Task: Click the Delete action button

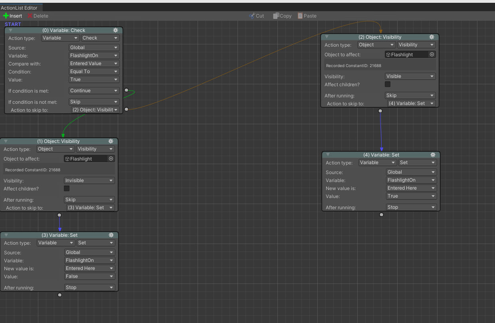Action: click(38, 16)
